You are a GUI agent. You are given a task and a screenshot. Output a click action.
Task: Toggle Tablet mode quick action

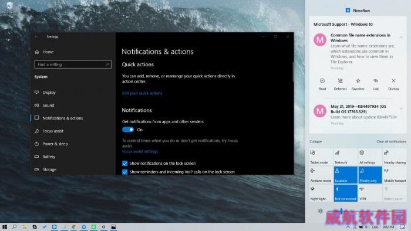point(321,157)
